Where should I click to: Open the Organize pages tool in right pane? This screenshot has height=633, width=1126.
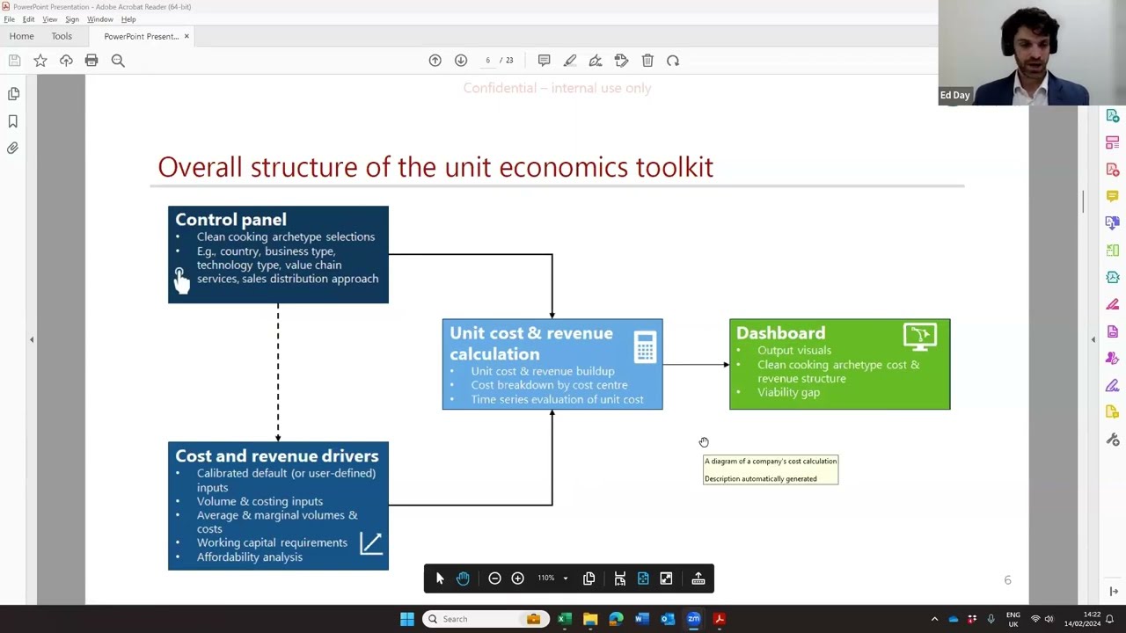click(x=1113, y=142)
